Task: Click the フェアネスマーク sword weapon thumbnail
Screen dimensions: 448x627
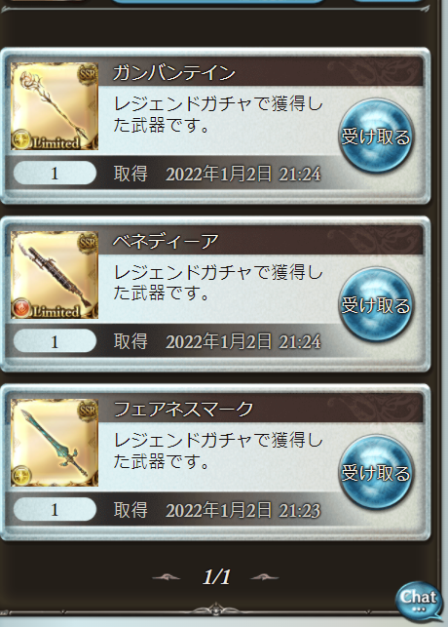Action: 55,443
